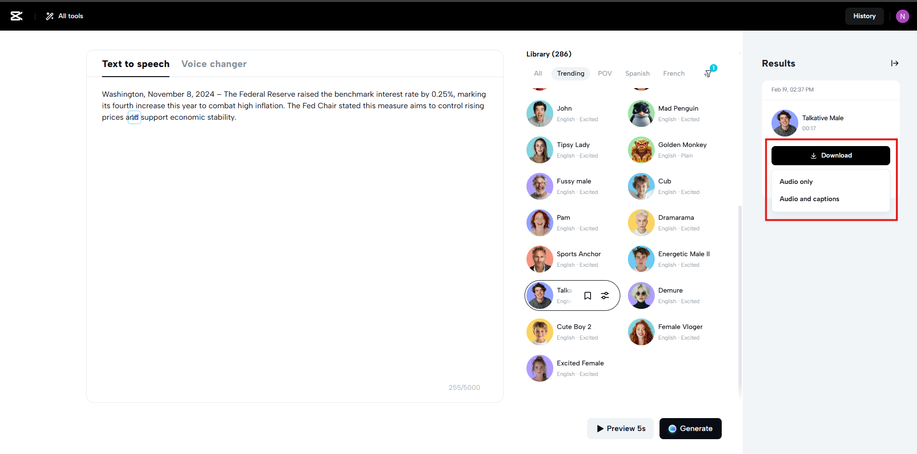917x454 pixels.
Task: Select the All voice filter tab
Action: pos(538,73)
